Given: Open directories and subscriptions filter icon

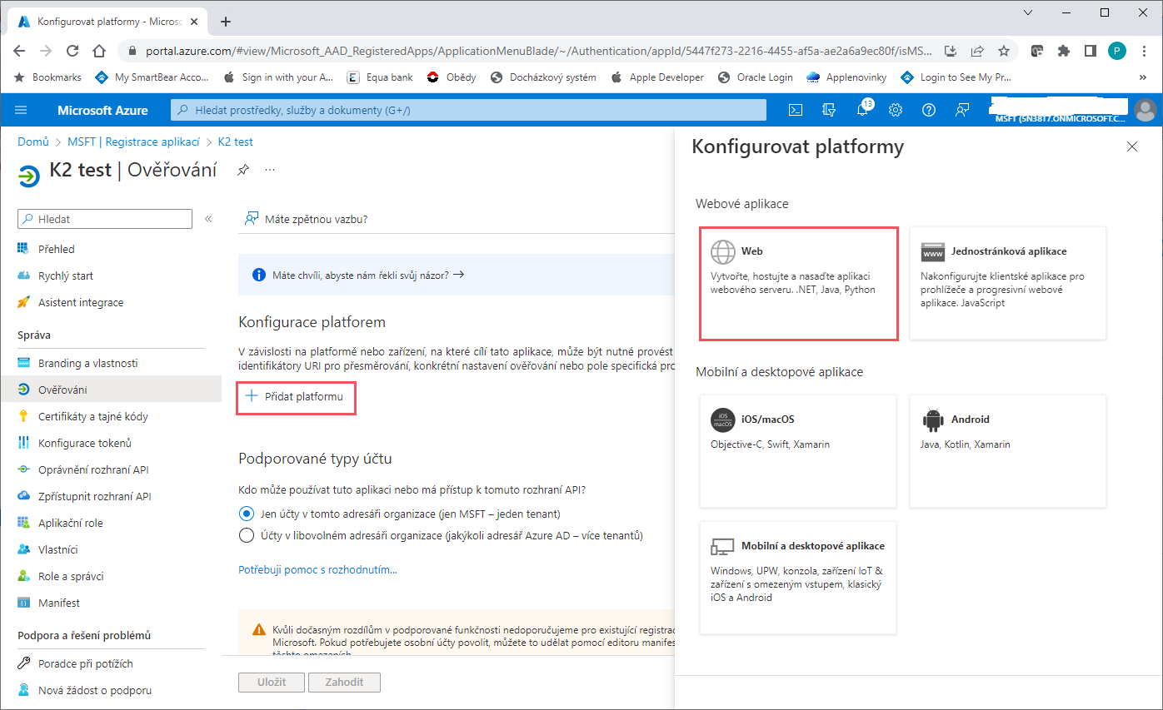Looking at the screenshot, I should point(828,110).
